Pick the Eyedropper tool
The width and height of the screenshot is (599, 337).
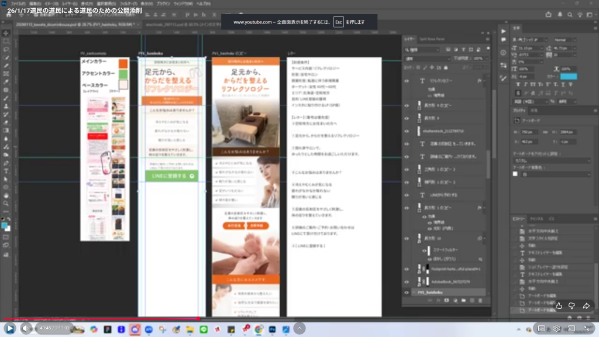(6, 82)
